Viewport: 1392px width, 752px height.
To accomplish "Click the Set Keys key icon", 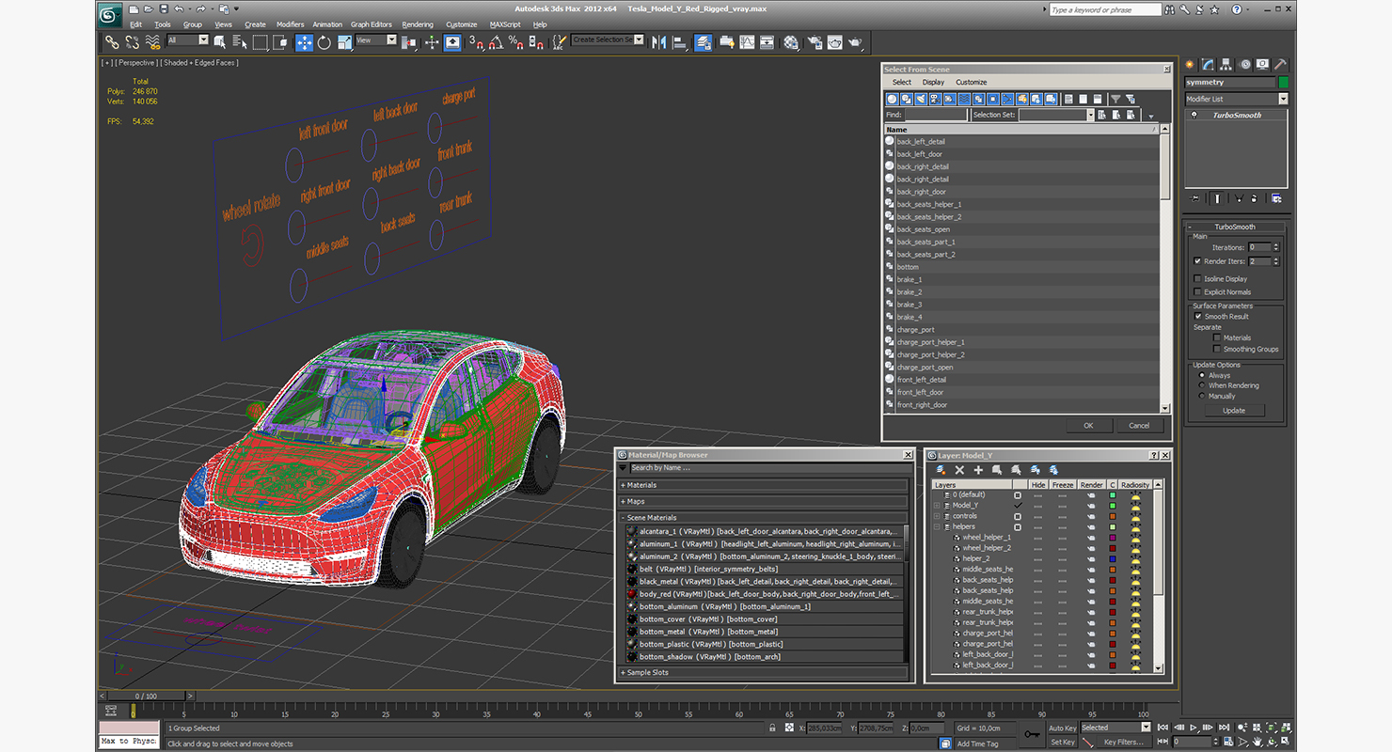I will click(x=1032, y=734).
